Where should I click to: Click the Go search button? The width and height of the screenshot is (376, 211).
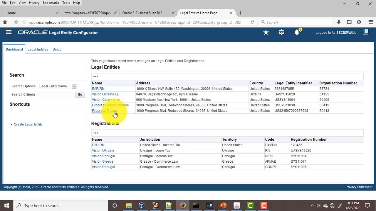pyautogui.click(x=80, y=94)
